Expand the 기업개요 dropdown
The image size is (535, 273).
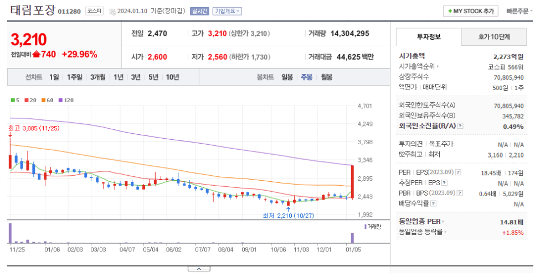[x=227, y=11]
